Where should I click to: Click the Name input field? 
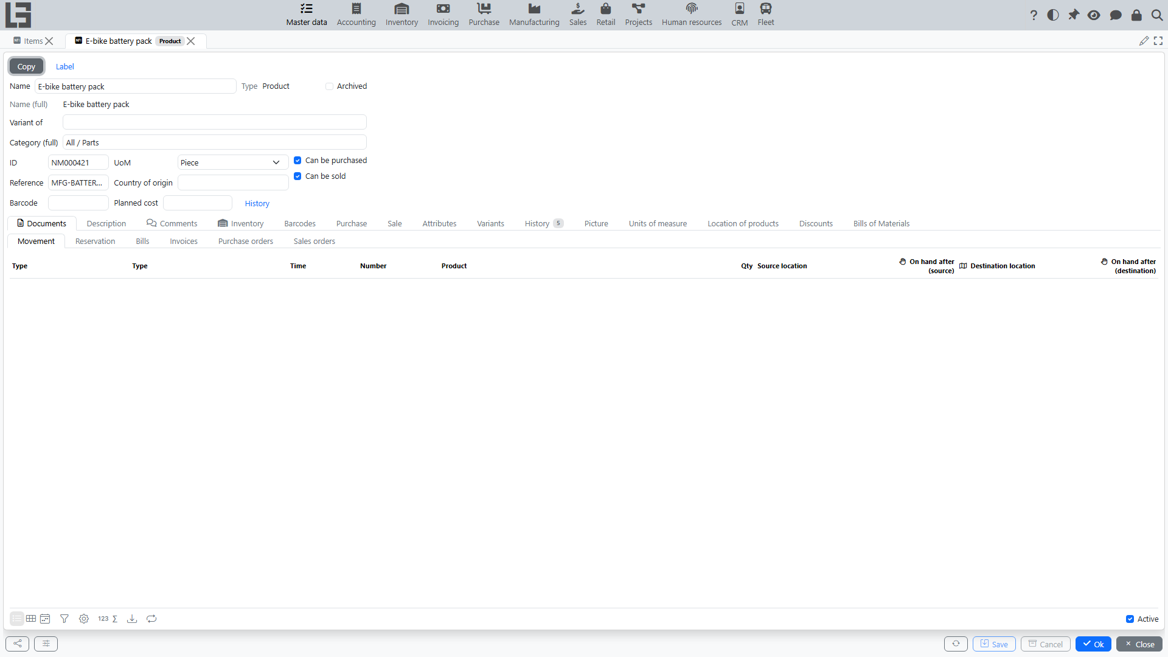coord(135,86)
